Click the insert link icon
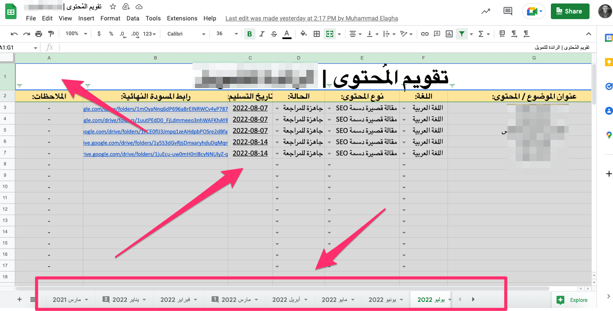 click(x=425, y=34)
